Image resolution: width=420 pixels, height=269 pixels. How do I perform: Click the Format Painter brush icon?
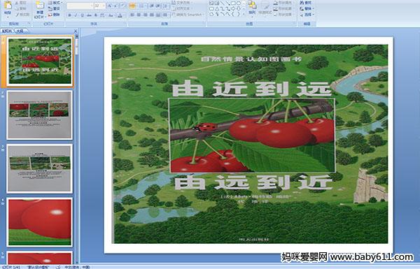(x=22, y=15)
